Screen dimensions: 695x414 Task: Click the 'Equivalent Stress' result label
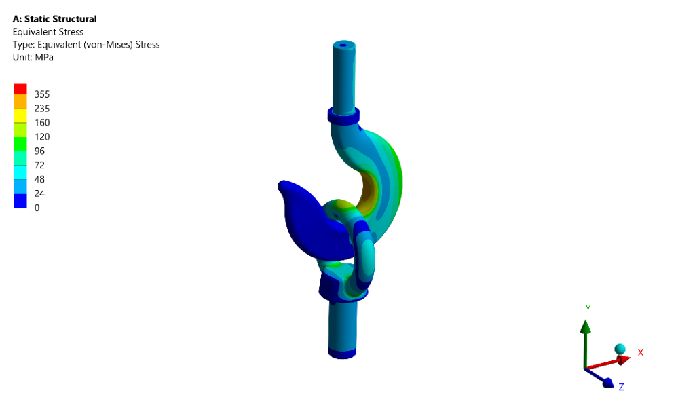(48, 32)
